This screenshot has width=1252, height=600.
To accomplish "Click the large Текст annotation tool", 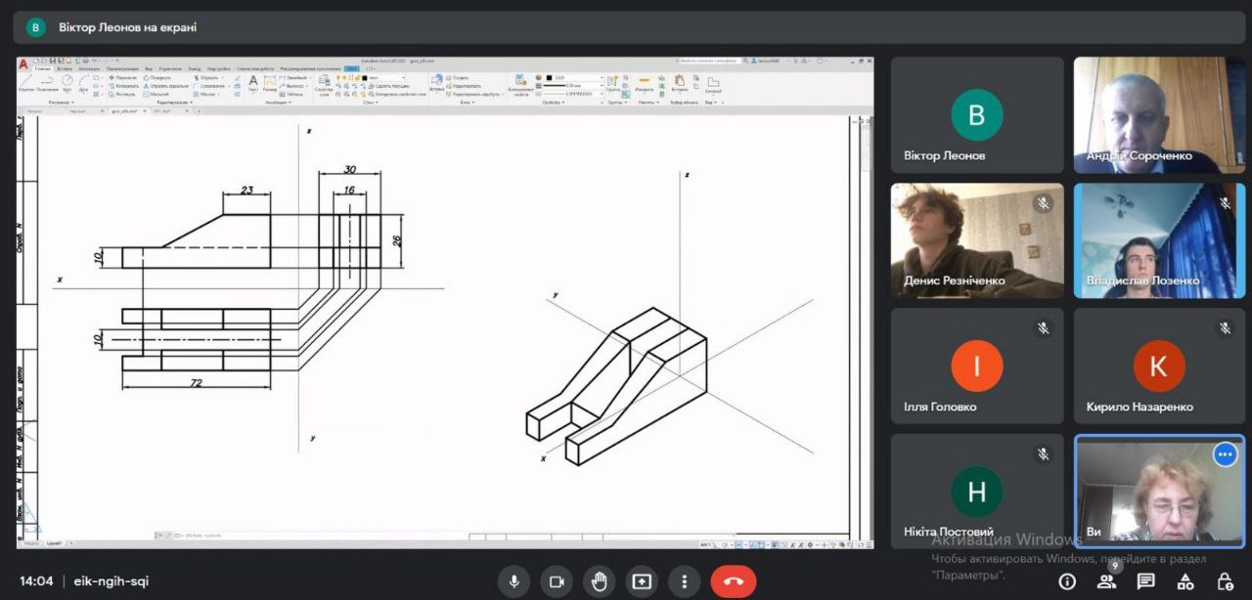I will point(253,82).
